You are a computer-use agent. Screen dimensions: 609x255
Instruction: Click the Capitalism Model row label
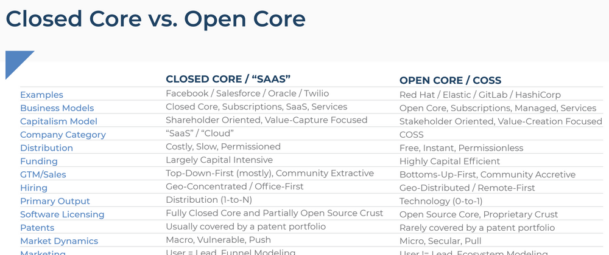point(58,121)
